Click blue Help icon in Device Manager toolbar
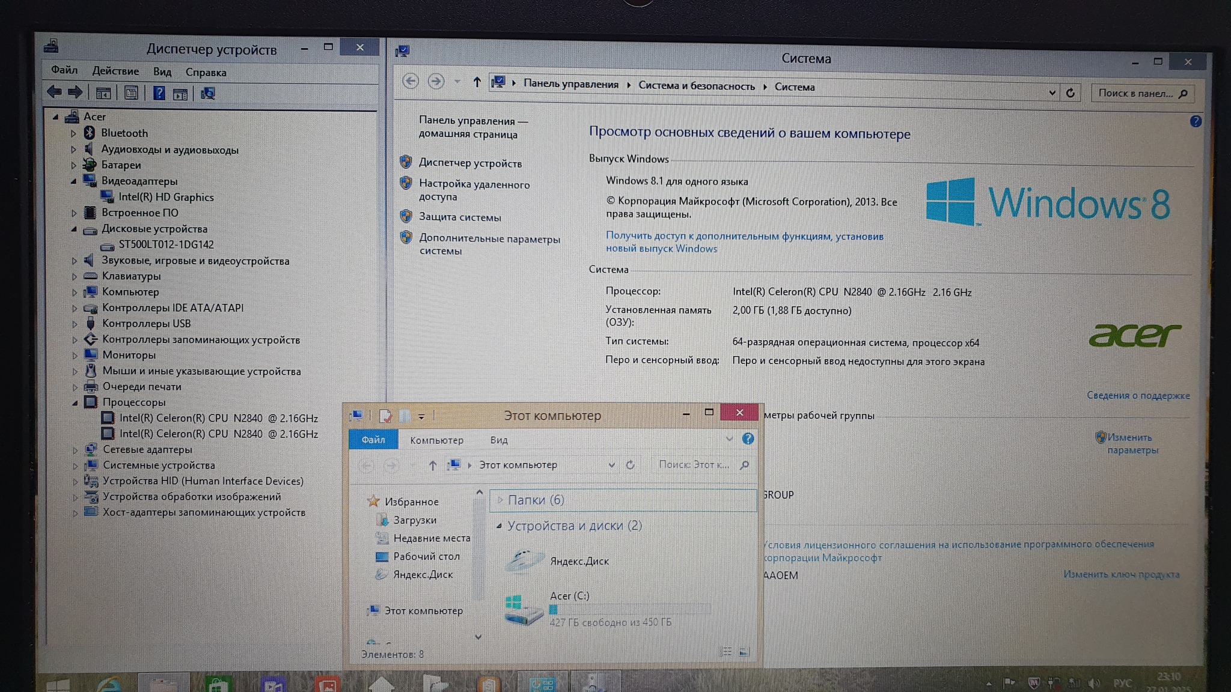 159,93
